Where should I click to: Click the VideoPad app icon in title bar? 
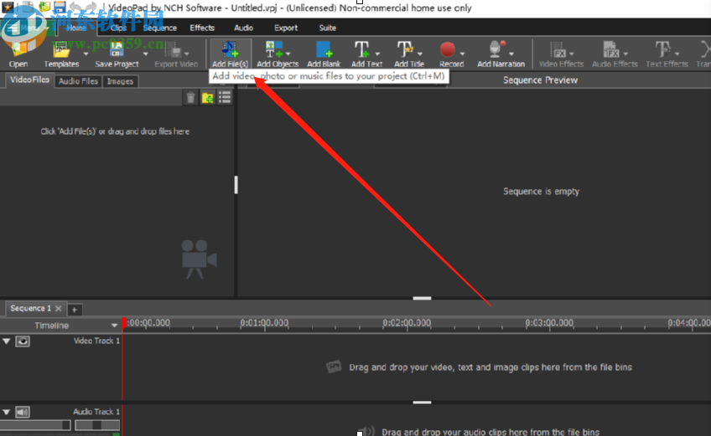coord(8,7)
